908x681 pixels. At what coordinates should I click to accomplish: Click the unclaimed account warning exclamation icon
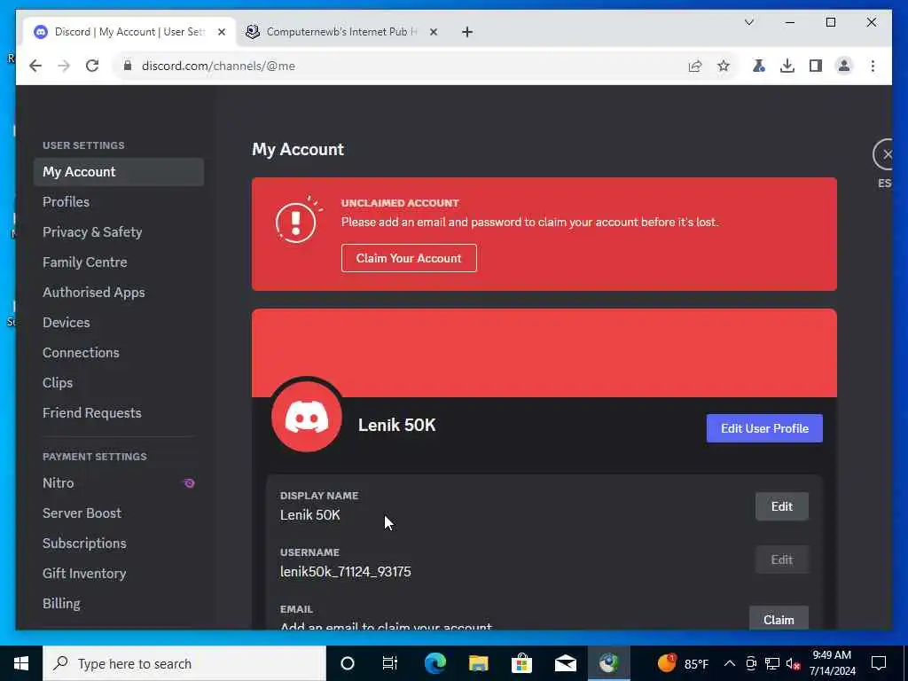(x=296, y=222)
